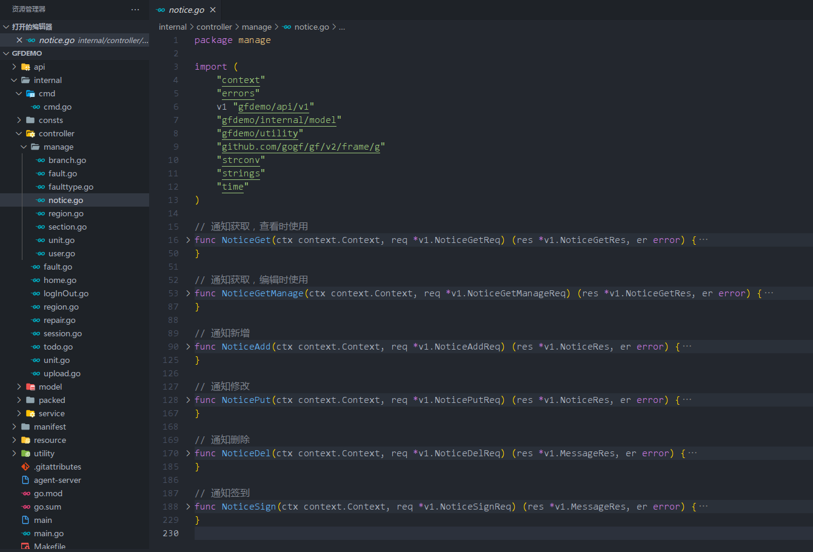Click the git icon beside .gitattributes
Image resolution: width=813 pixels, height=552 pixels.
point(25,467)
